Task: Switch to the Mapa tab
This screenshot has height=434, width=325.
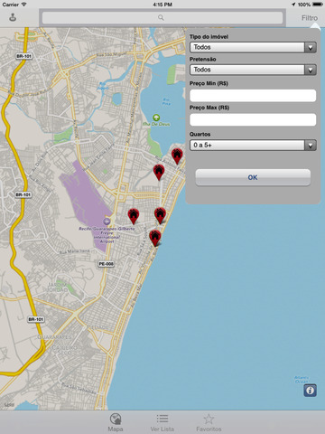Action: coord(116,422)
